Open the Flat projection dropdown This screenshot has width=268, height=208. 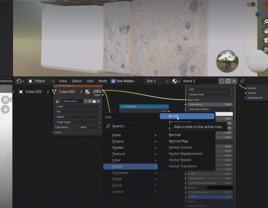click(78, 112)
